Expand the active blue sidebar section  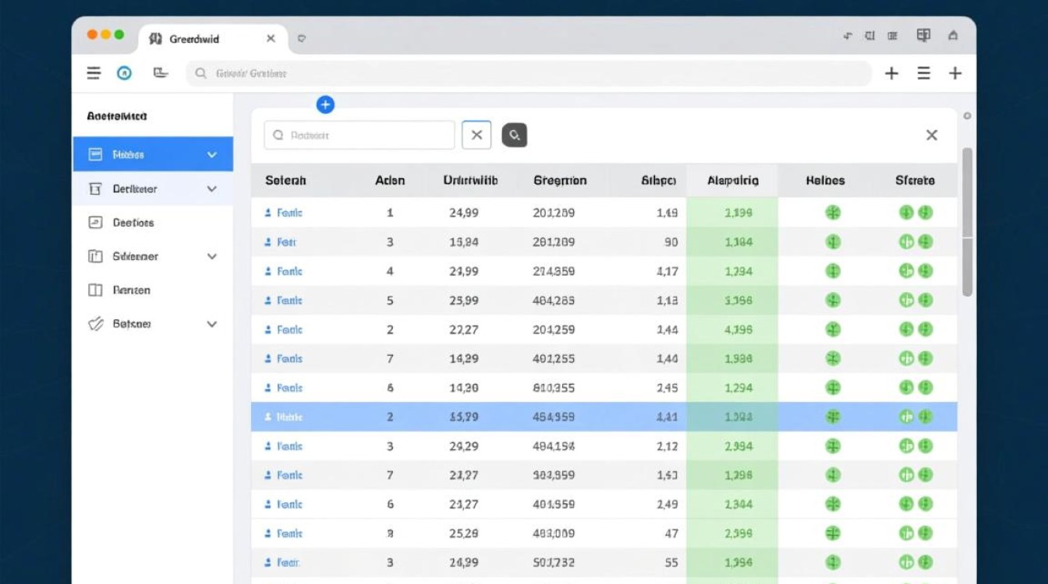click(211, 154)
